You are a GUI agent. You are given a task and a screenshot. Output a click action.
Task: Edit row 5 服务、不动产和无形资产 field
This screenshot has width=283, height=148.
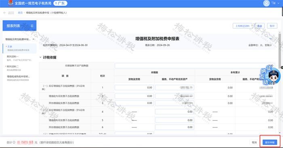[175, 120]
